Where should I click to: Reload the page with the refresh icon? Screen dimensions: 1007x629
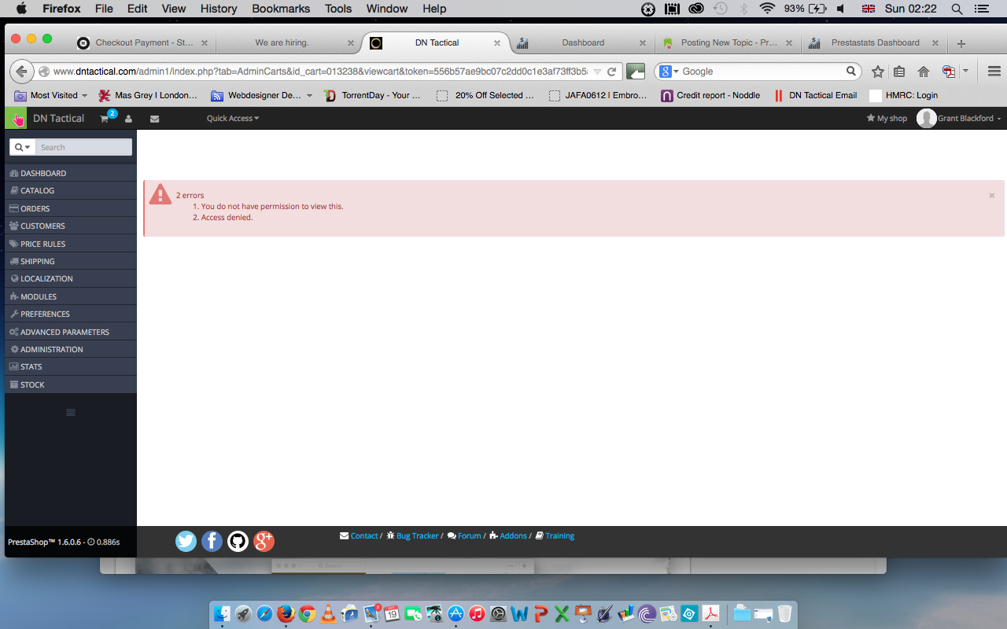click(x=611, y=72)
